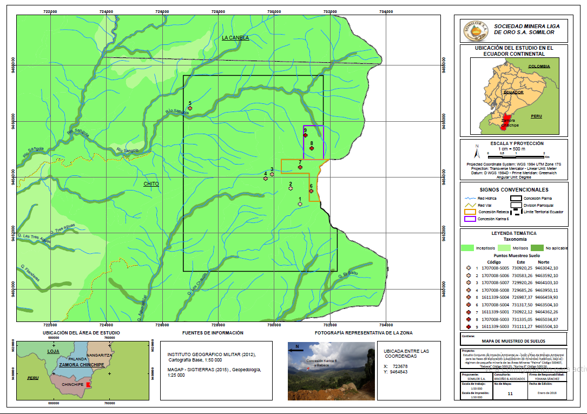Click the north arrow in the scale panel
Image resolution: width=587 pixels, height=414 pixels.
[x=477, y=148]
